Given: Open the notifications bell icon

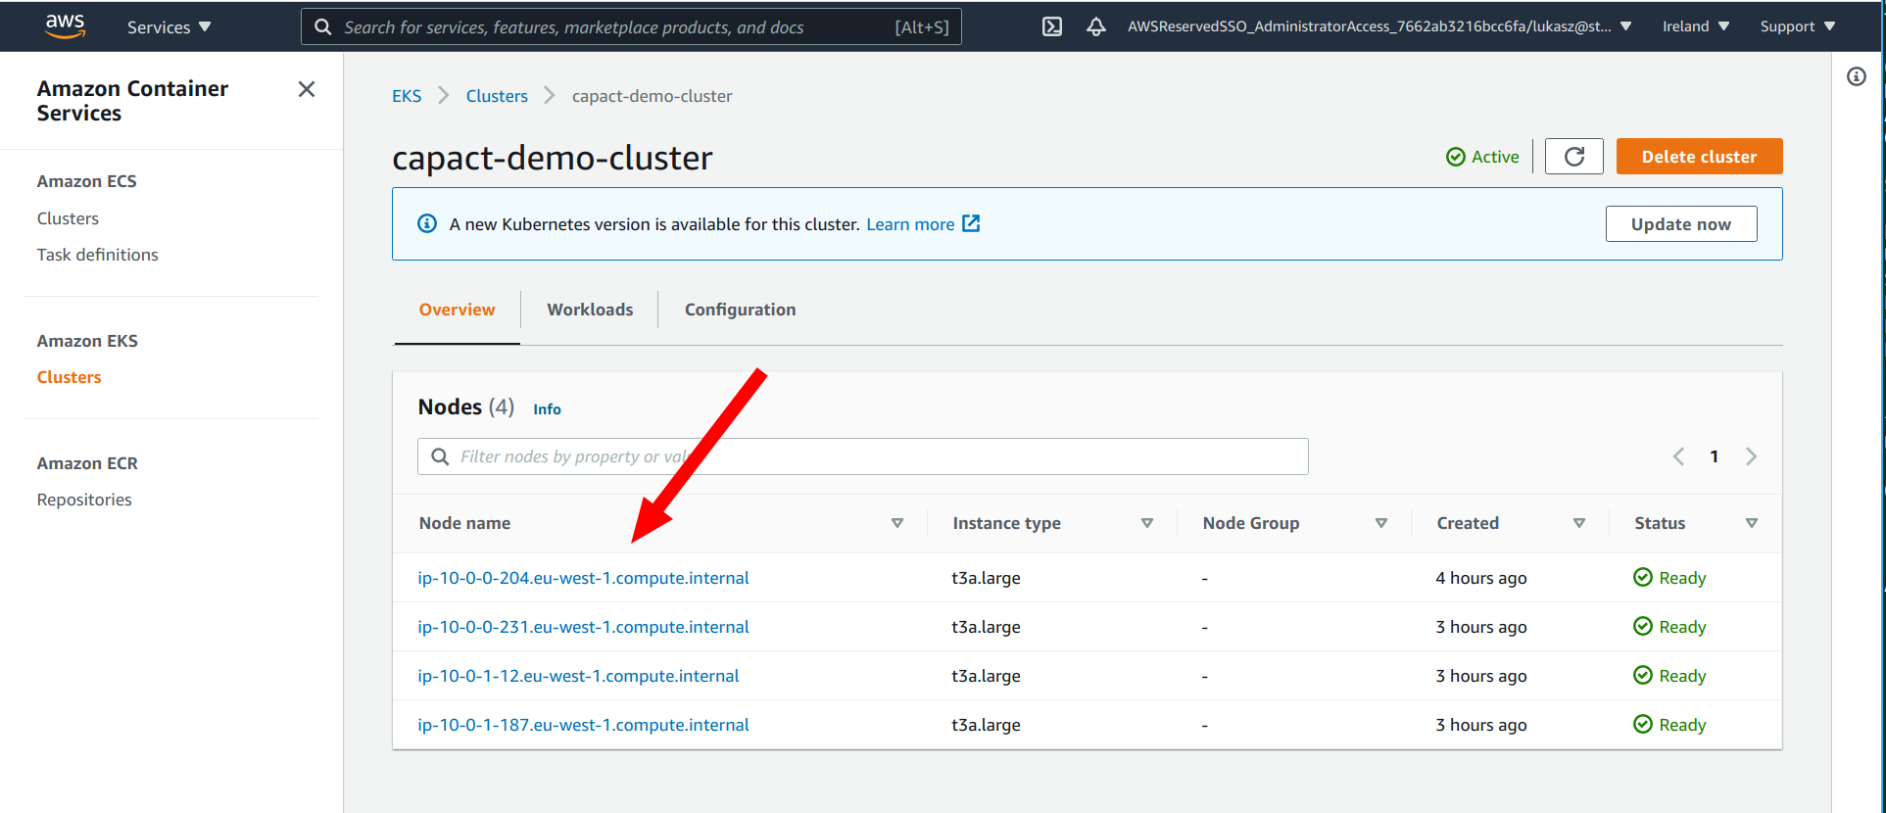Looking at the screenshot, I should click(1096, 26).
